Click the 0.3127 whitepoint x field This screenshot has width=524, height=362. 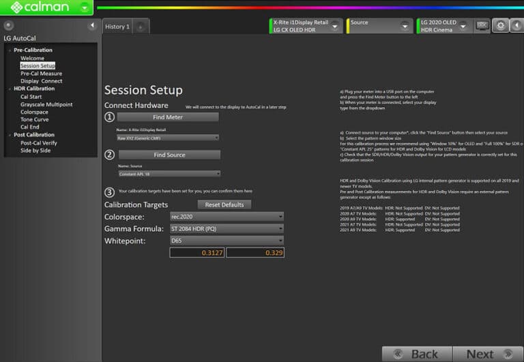[x=196, y=252]
